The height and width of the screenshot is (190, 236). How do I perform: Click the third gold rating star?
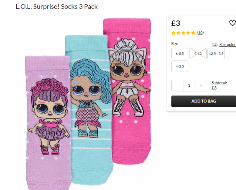183,33
